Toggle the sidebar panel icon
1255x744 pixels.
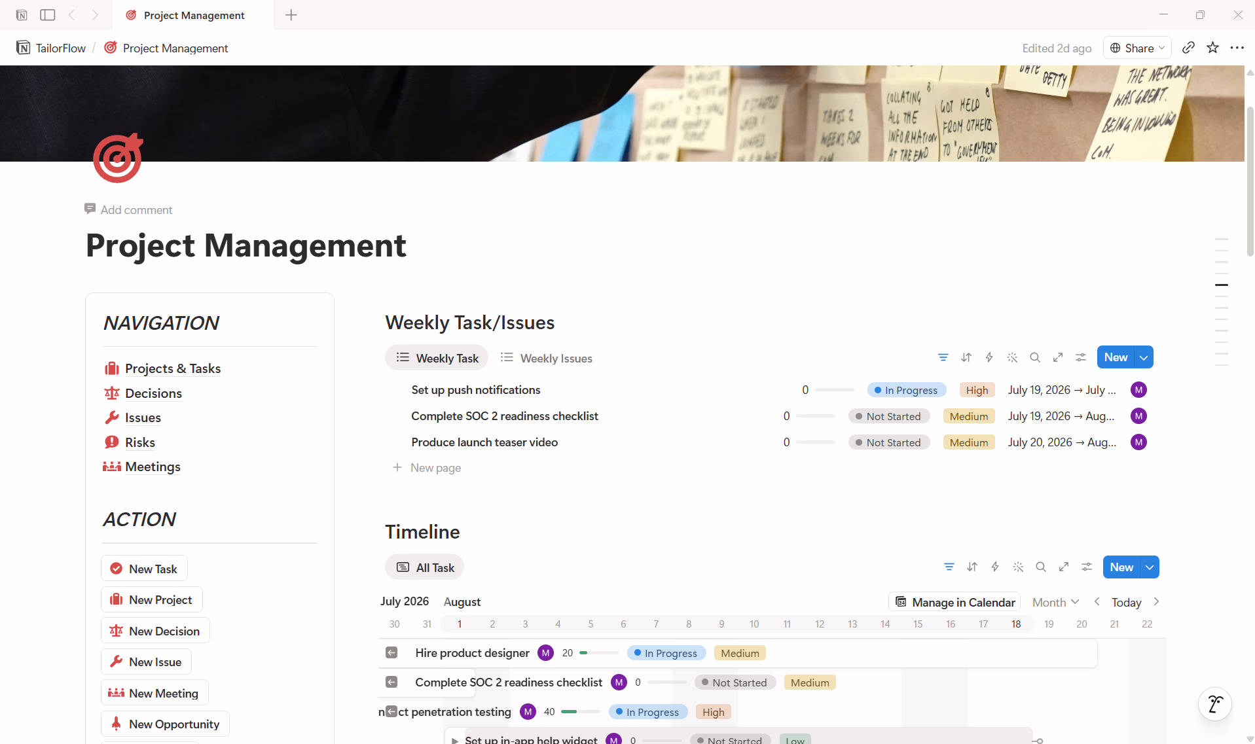[48, 14]
